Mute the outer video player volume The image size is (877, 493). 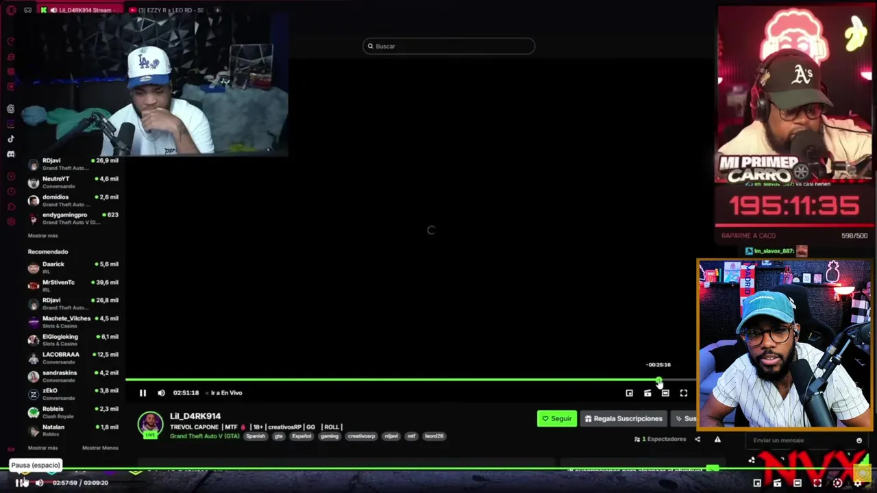point(39,483)
